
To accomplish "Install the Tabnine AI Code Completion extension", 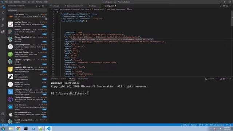I will click(44, 102).
